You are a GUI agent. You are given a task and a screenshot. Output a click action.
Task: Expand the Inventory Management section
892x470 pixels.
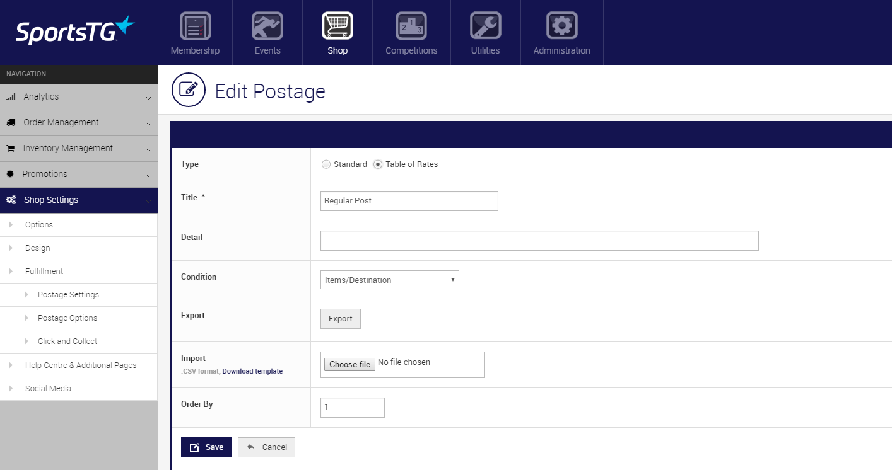(x=148, y=149)
